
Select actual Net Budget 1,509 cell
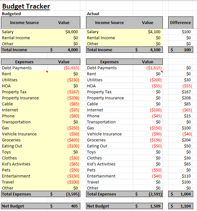click(148, 206)
